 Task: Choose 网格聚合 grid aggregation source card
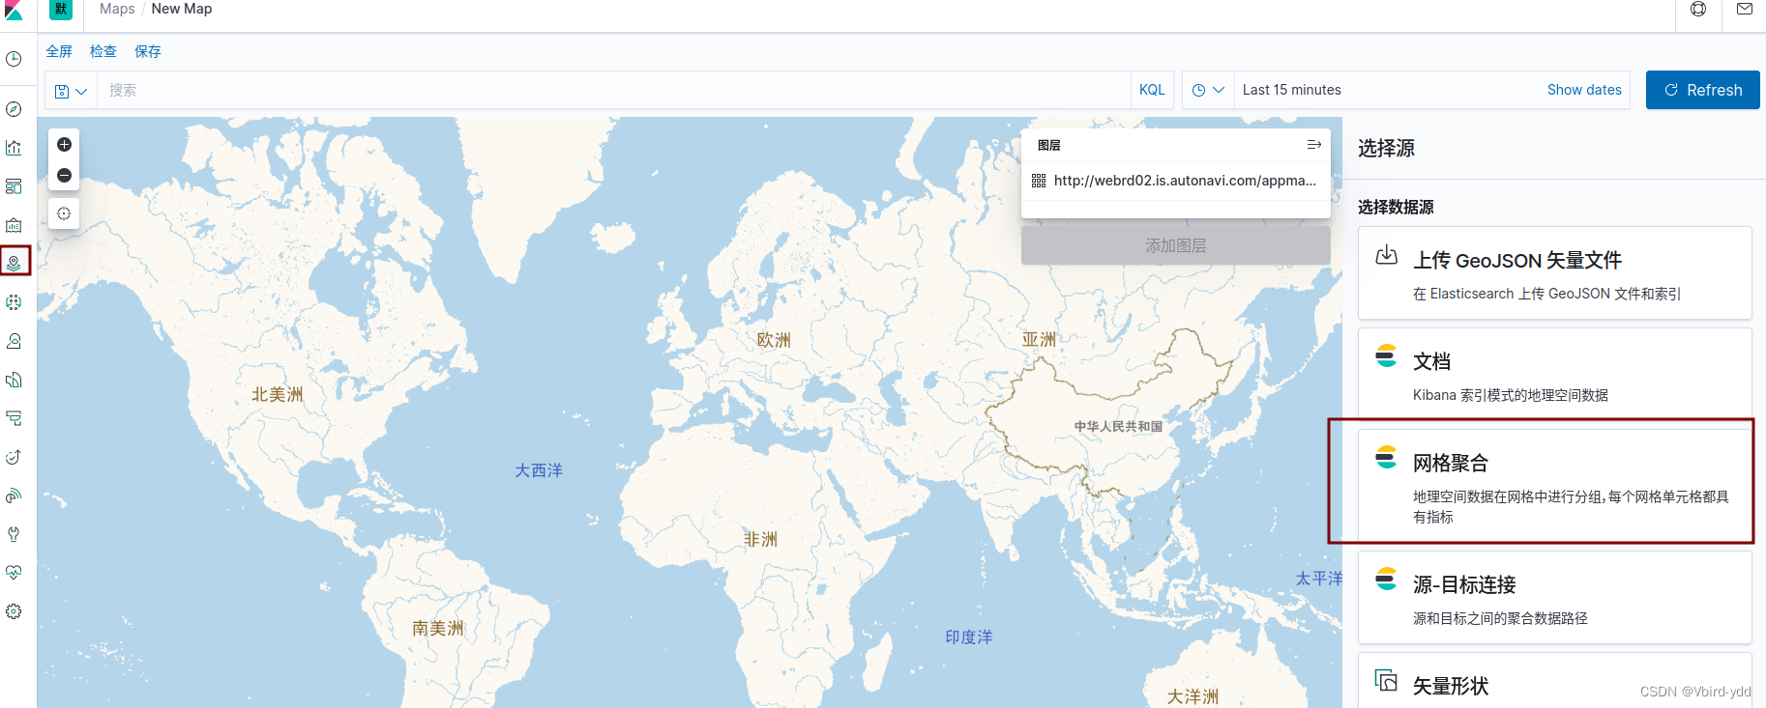1555,485
